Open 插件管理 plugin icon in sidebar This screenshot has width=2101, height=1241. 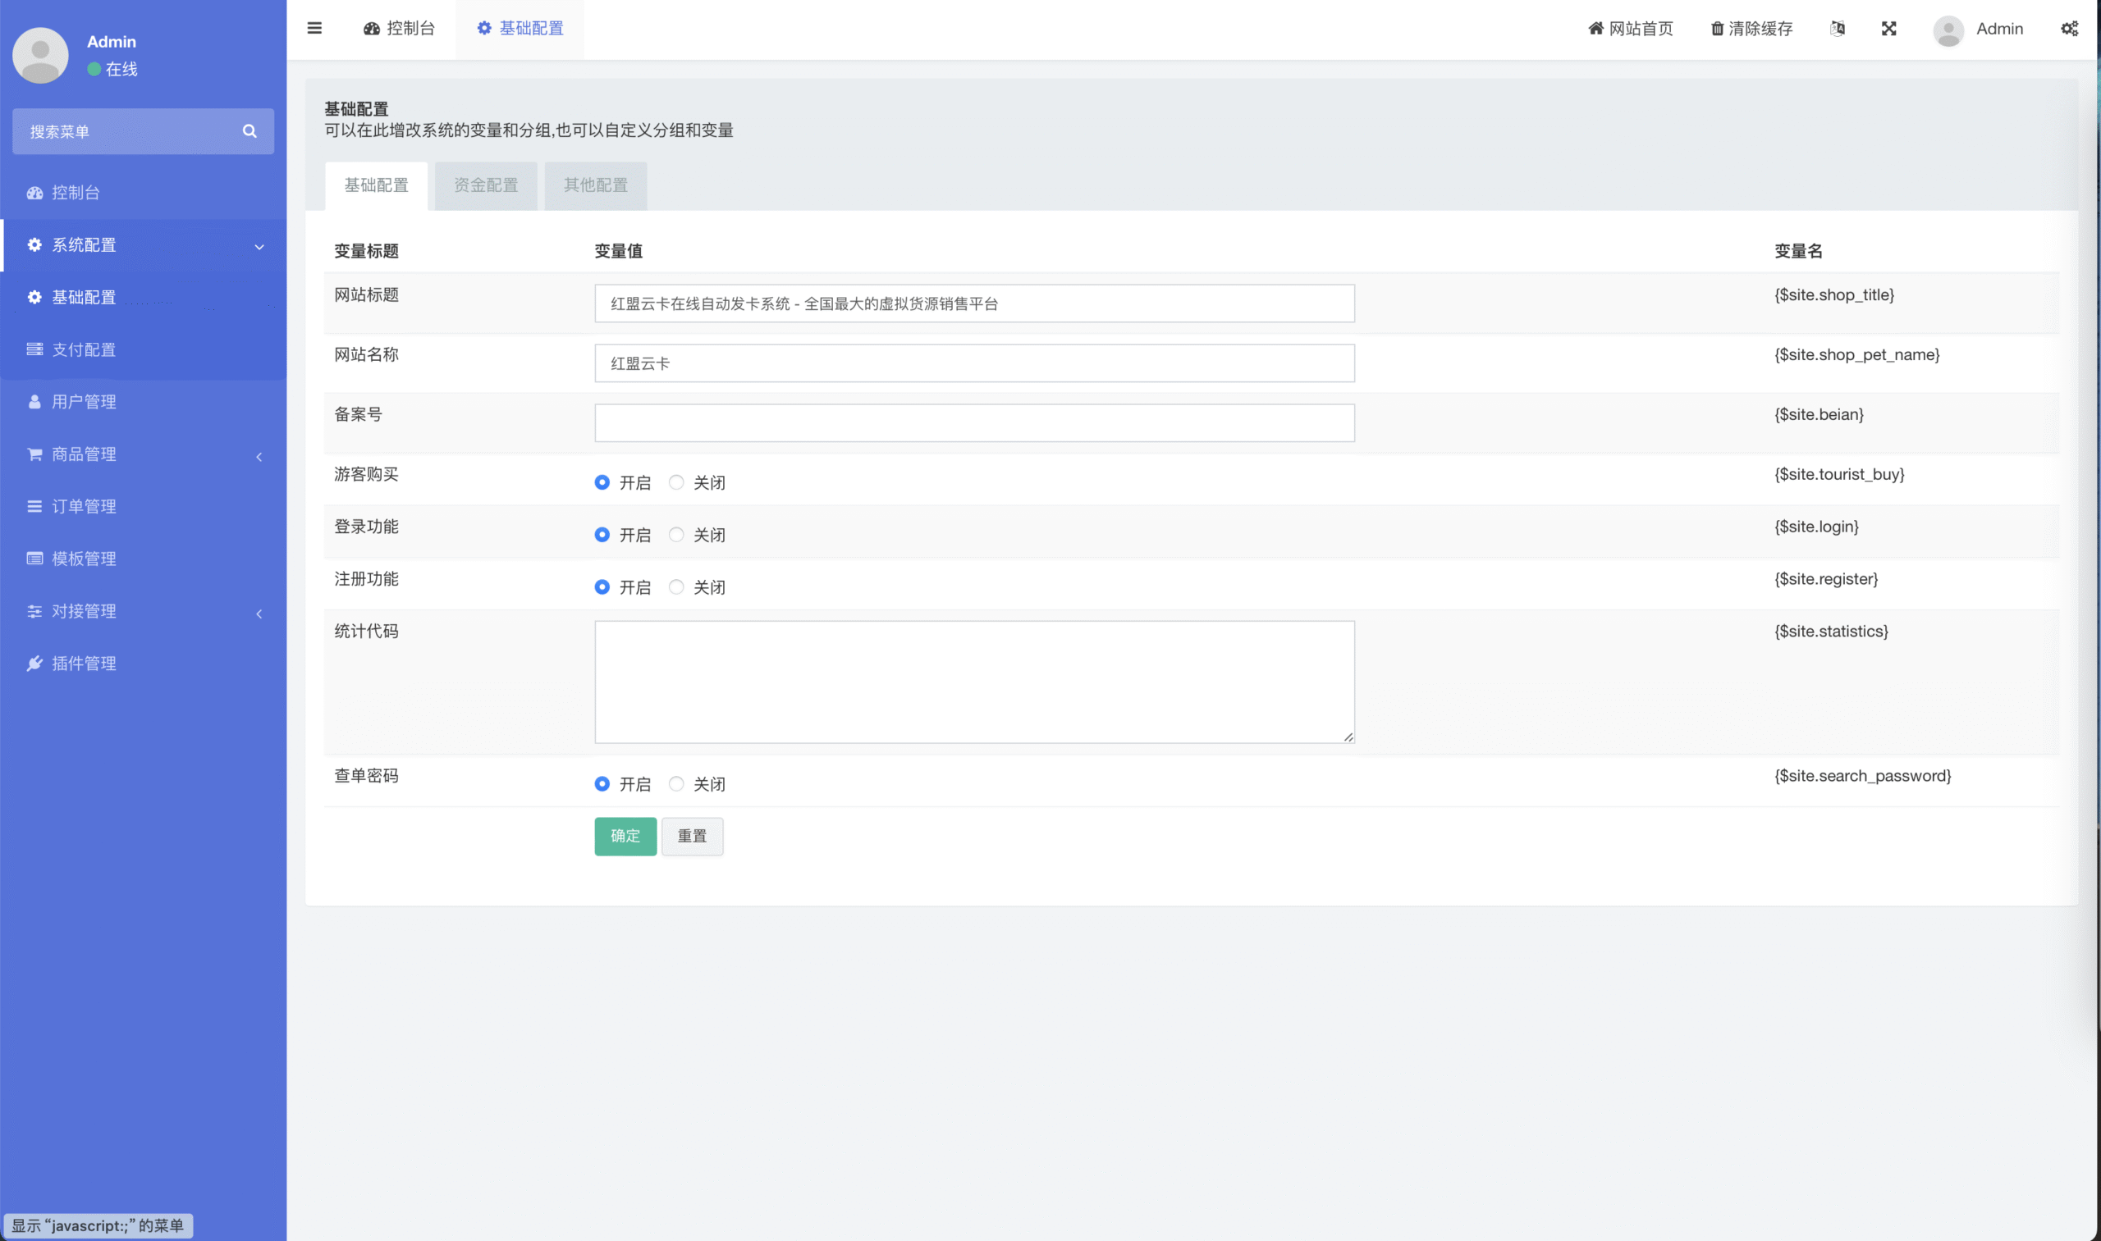[34, 663]
